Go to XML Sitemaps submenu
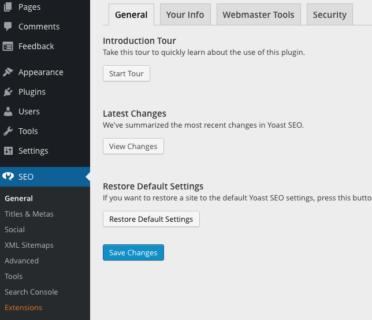The height and width of the screenshot is (320, 372). click(29, 245)
